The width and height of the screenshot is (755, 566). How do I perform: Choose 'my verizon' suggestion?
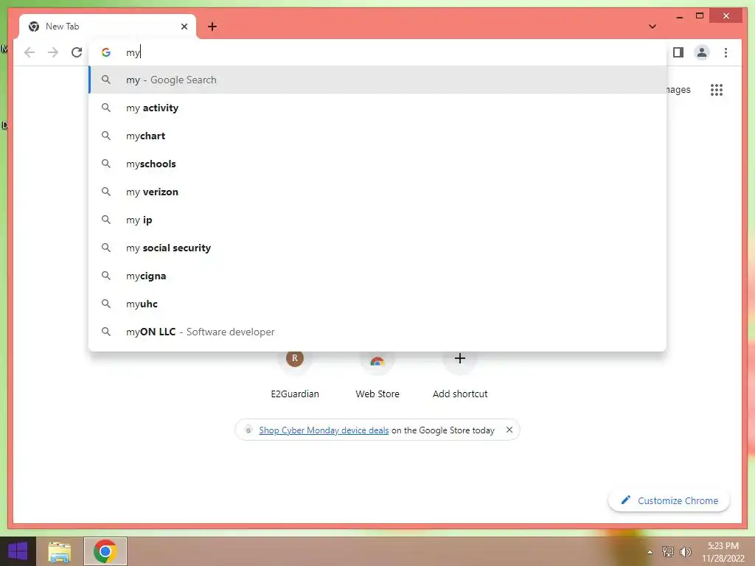[377, 192]
